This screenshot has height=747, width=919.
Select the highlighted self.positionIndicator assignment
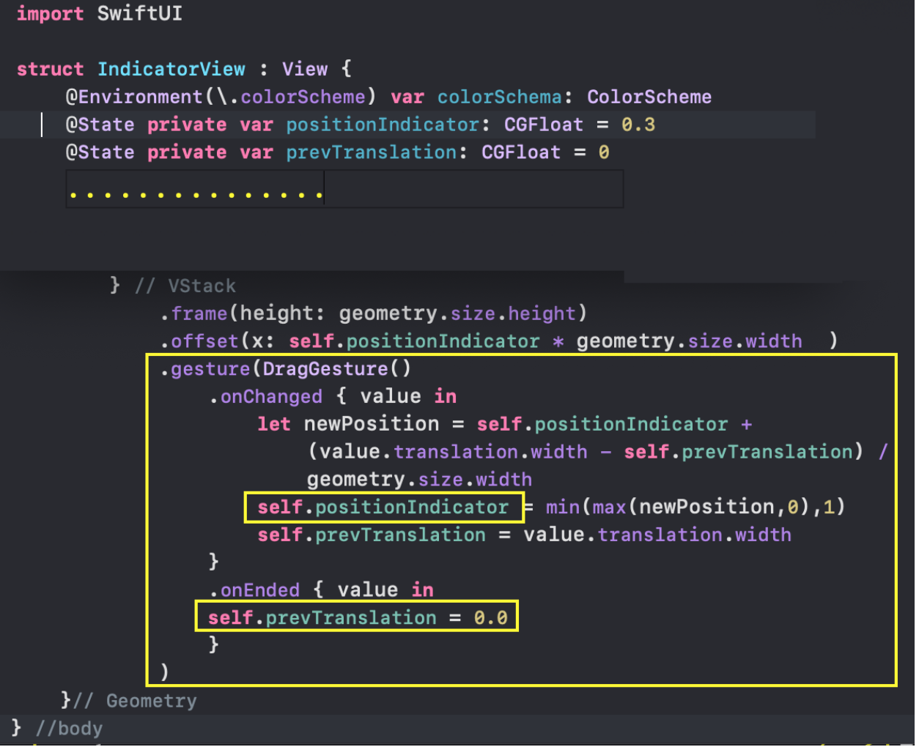click(384, 506)
